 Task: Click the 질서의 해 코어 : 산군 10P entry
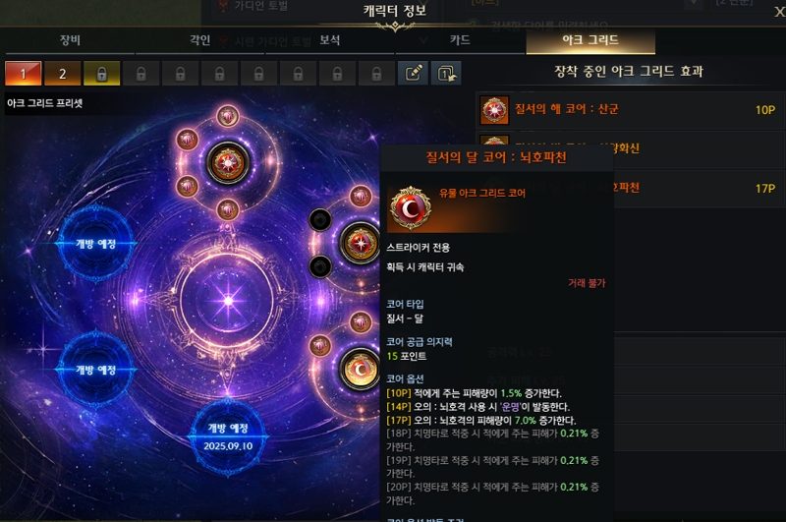(630, 110)
